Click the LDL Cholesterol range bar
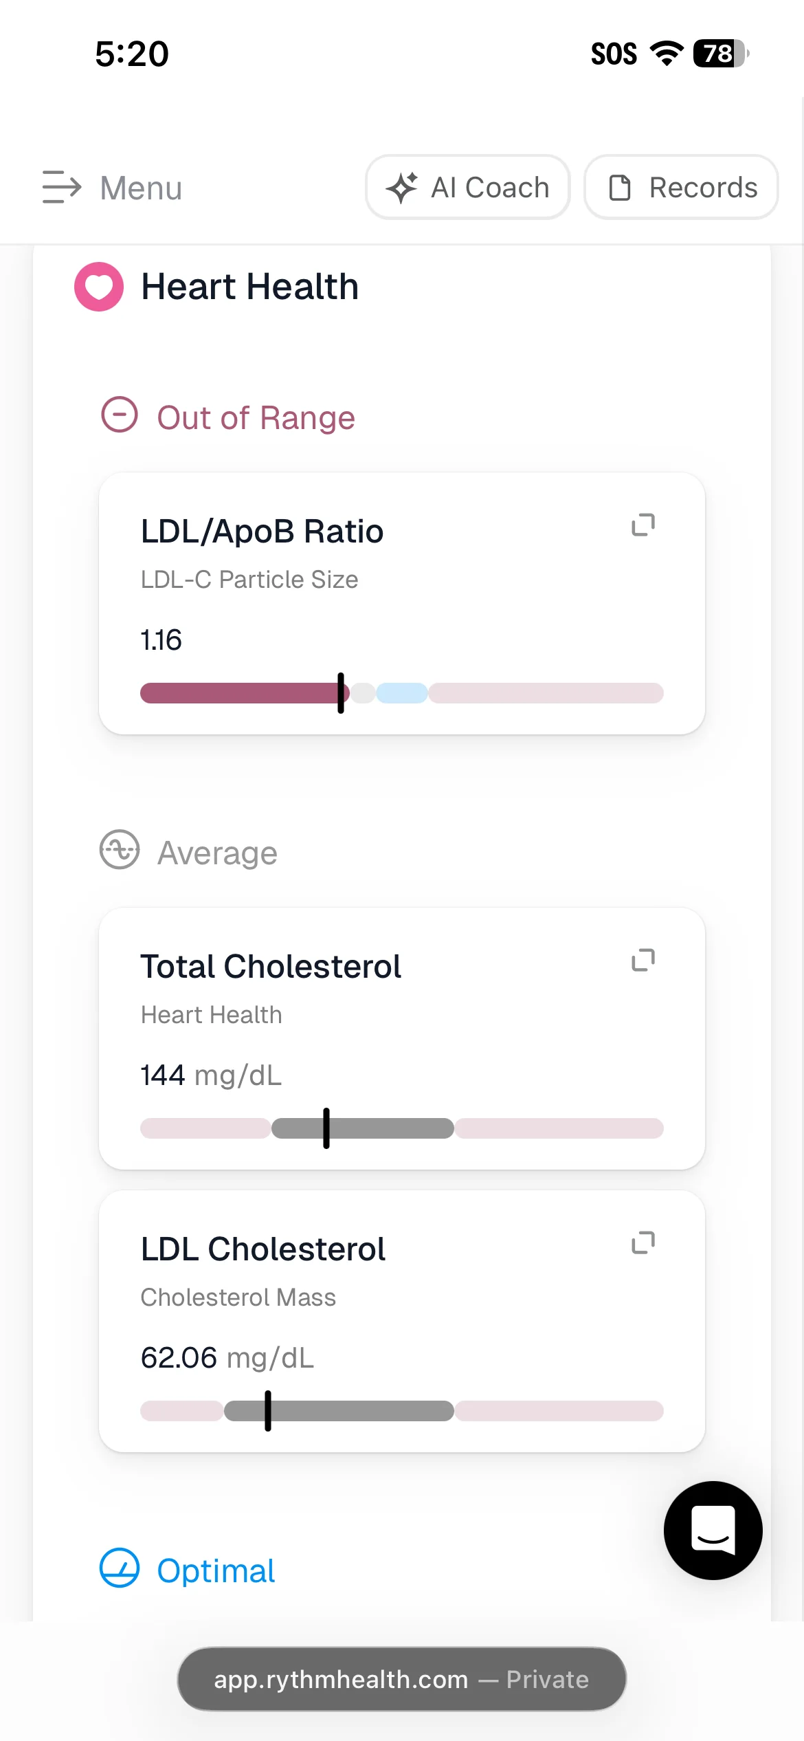 click(402, 1411)
